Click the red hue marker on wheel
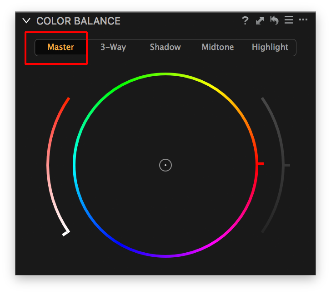331x294 pixels. 261,164
